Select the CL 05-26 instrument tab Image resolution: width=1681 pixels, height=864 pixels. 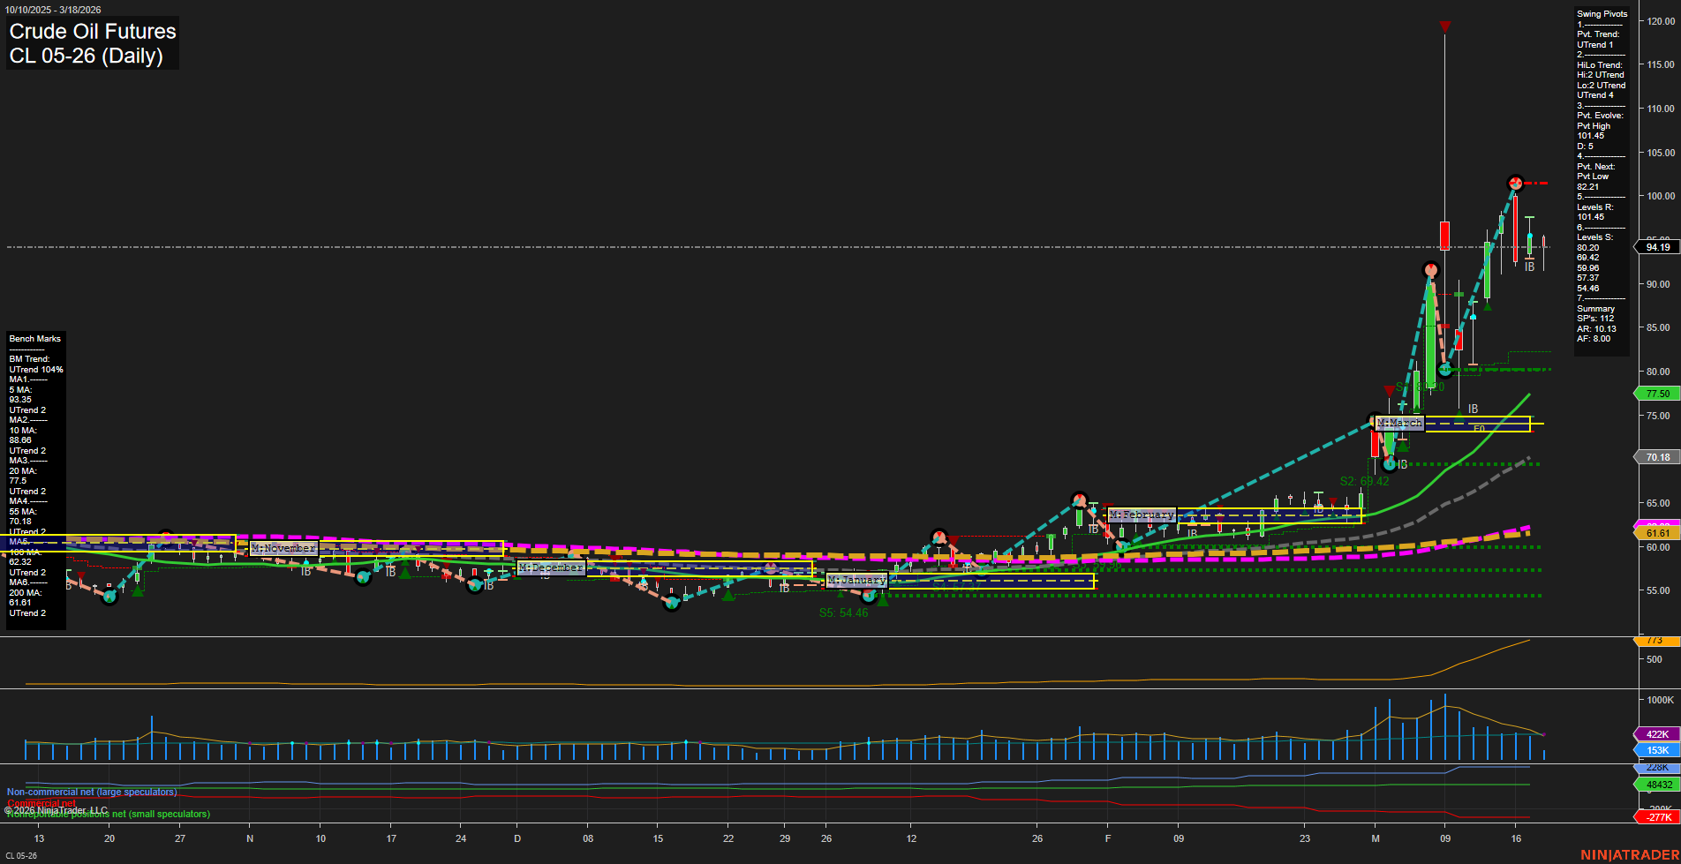point(19,853)
